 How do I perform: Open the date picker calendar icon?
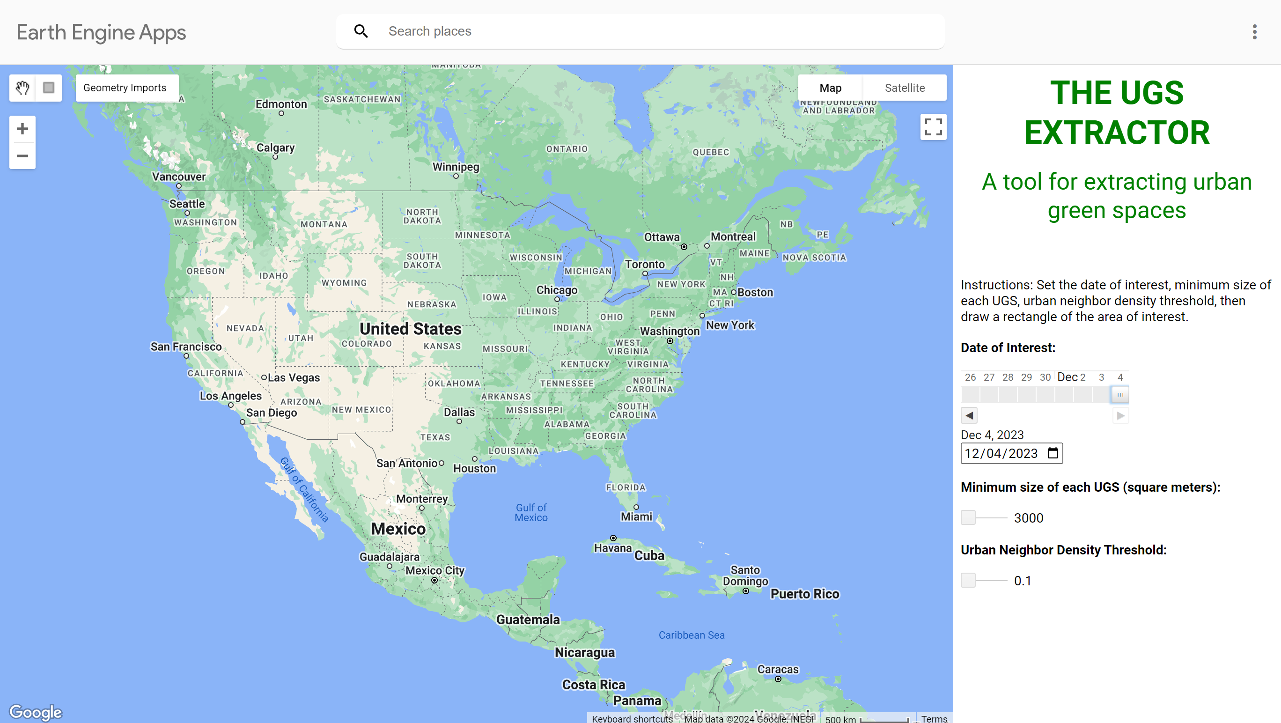click(x=1052, y=453)
